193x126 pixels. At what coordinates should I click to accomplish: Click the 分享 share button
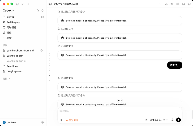pos(169,4)
